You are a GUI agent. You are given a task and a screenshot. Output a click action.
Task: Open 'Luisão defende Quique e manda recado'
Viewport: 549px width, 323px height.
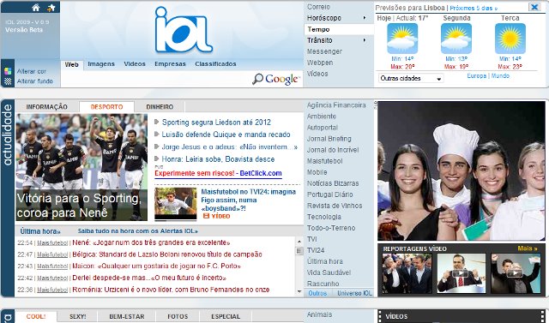click(x=226, y=135)
